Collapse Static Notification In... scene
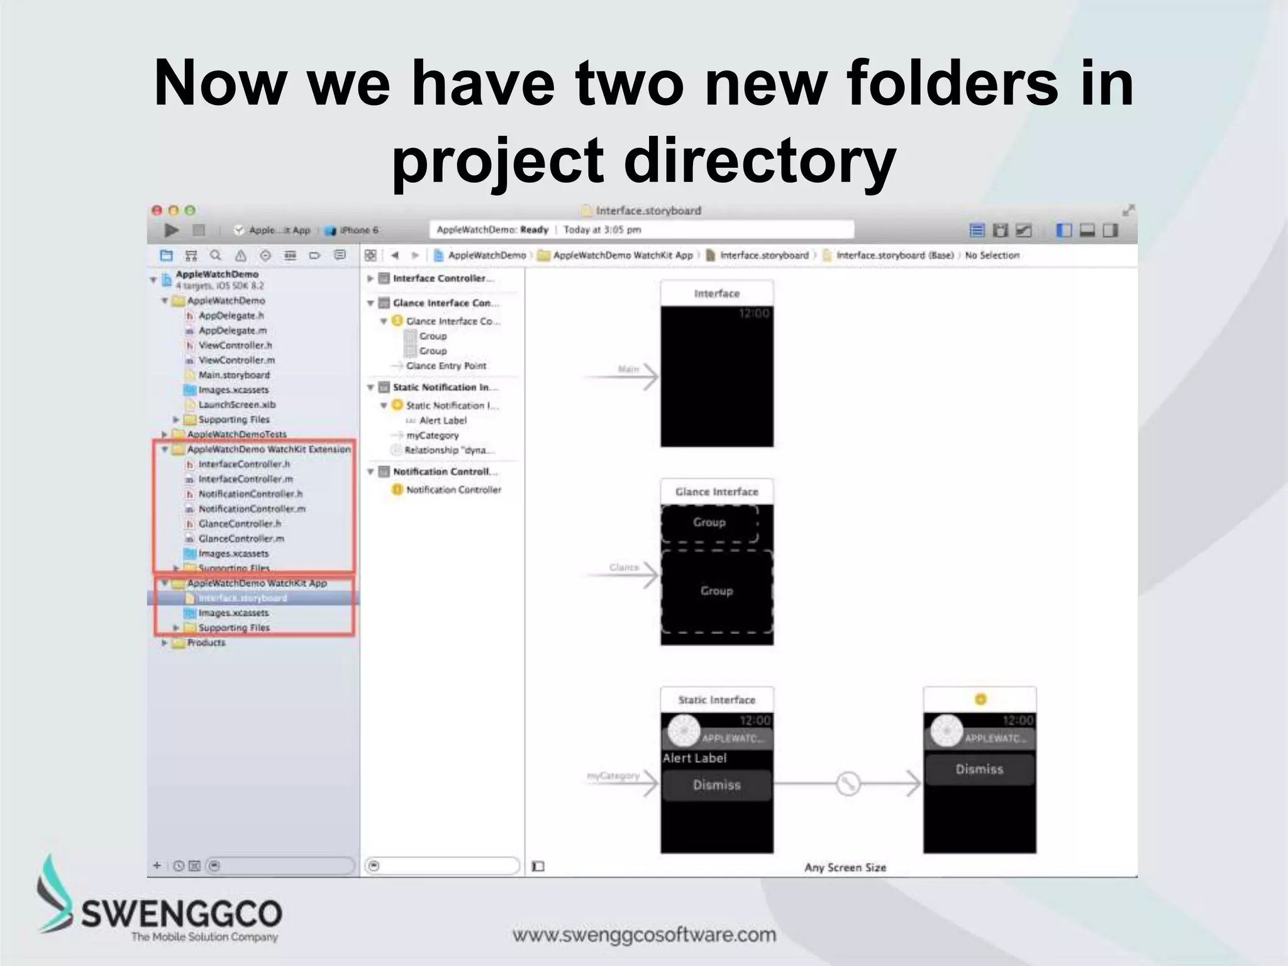Screen dimensions: 1288x966 click(370, 387)
